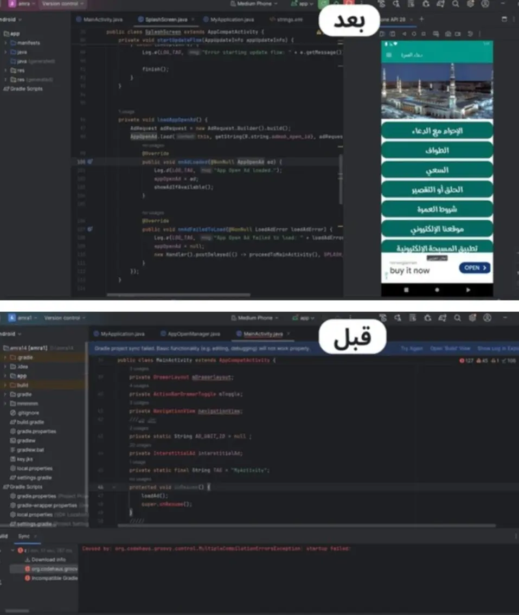The width and height of the screenshot is (519, 615).
Task: Click Show Log in Explorer link
Action: tap(498, 348)
